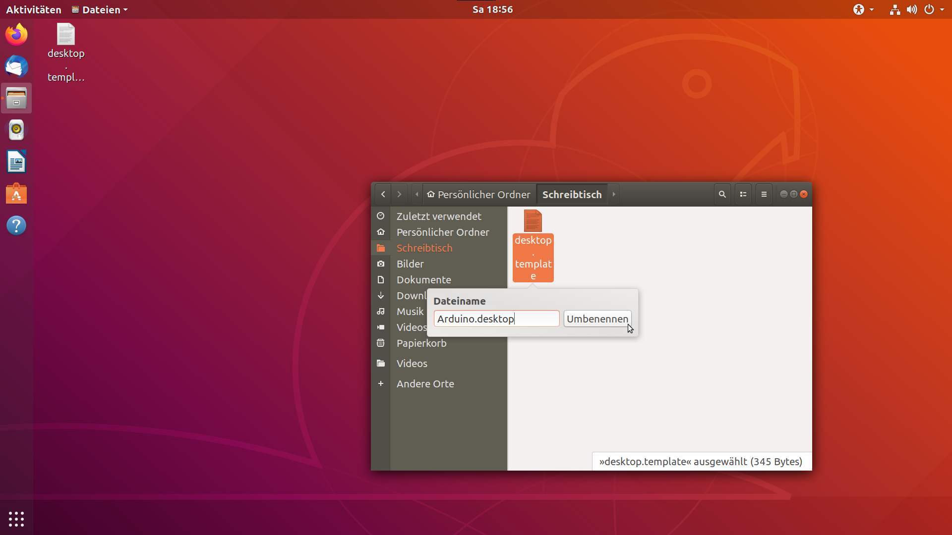Viewport: 952px width, 535px height.
Task: Toggle list/grid view in Files
Action: point(743,194)
